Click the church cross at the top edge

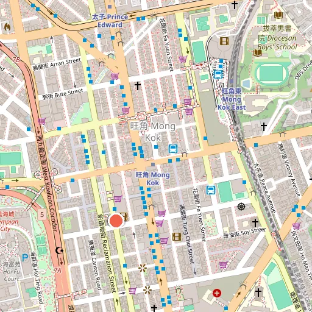(235, 5)
